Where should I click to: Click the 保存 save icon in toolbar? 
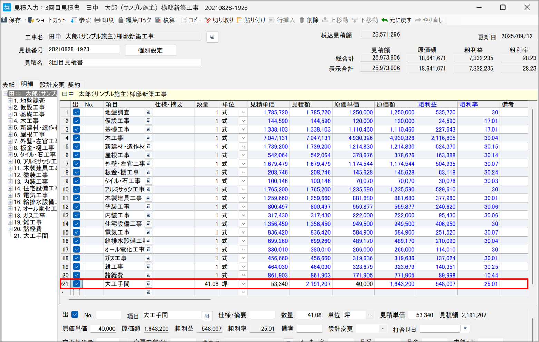(4, 20)
